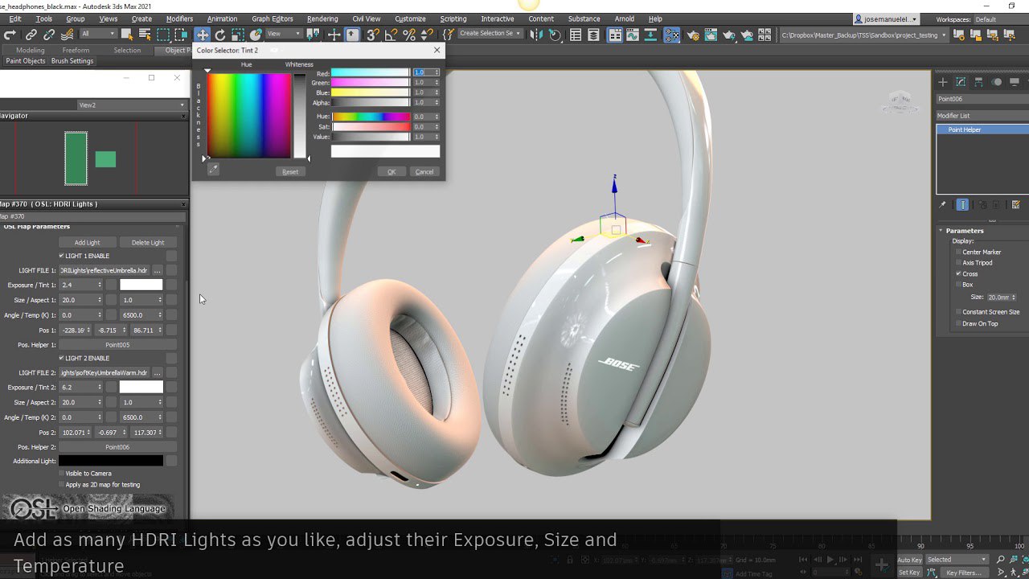Click the Select and Place tool
Screen dimensions: 1029x579
click(256, 35)
